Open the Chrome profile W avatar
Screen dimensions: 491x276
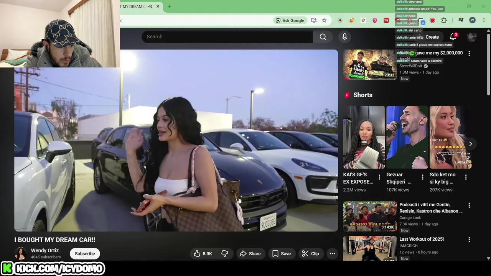coord(472,20)
